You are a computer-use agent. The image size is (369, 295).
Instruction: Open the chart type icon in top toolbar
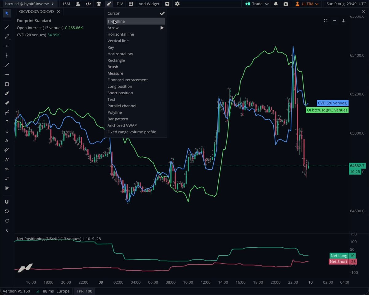pyautogui.click(x=78, y=4)
